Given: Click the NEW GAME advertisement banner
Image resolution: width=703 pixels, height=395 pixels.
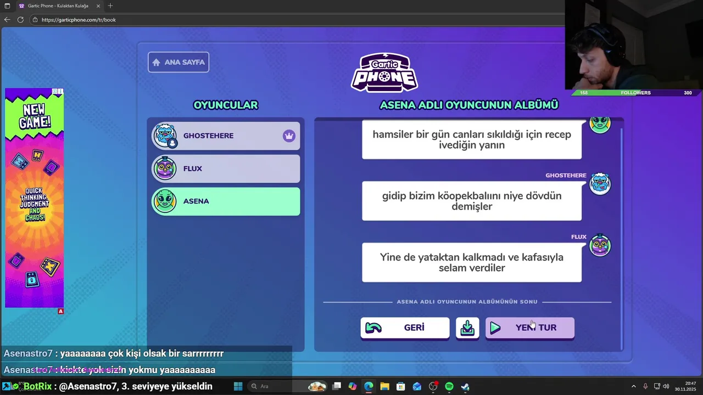Looking at the screenshot, I should pyautogui.click(x=35, y=198).
